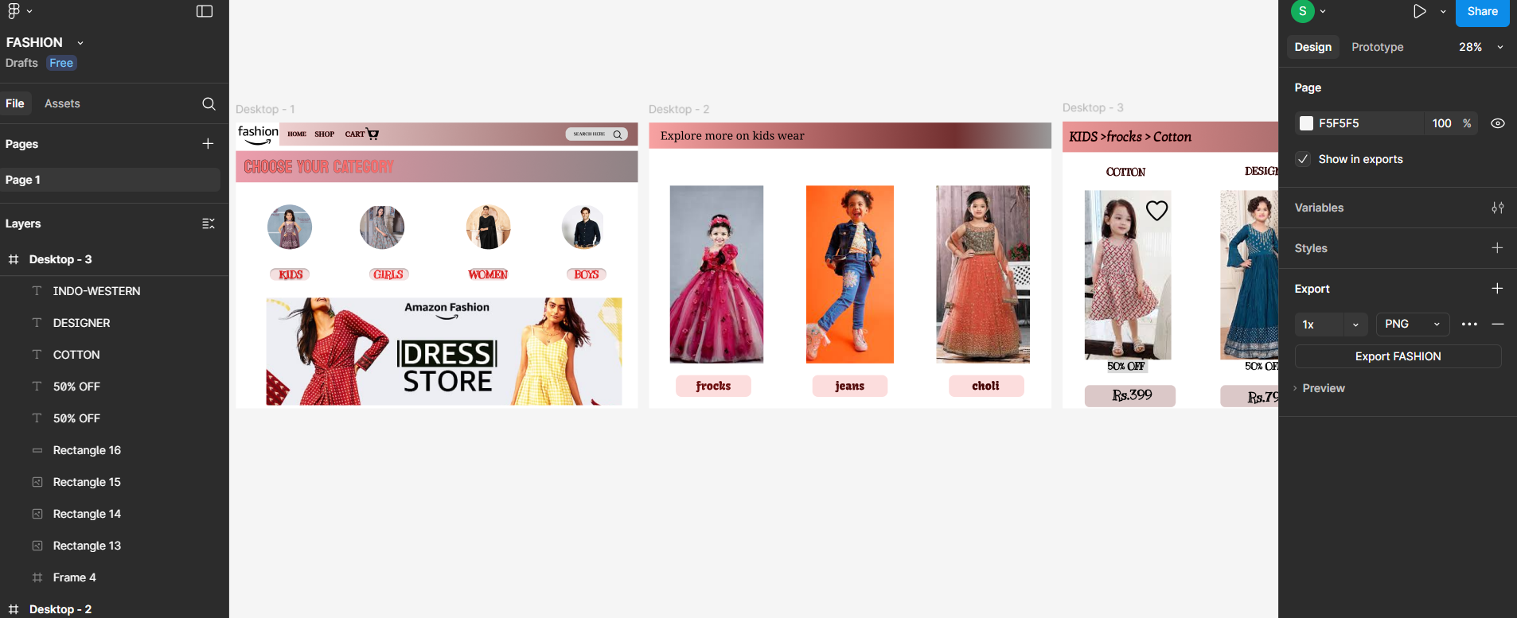
Task: Click page color swatch F5F5F5
Action: click(x=1306, y=123)
